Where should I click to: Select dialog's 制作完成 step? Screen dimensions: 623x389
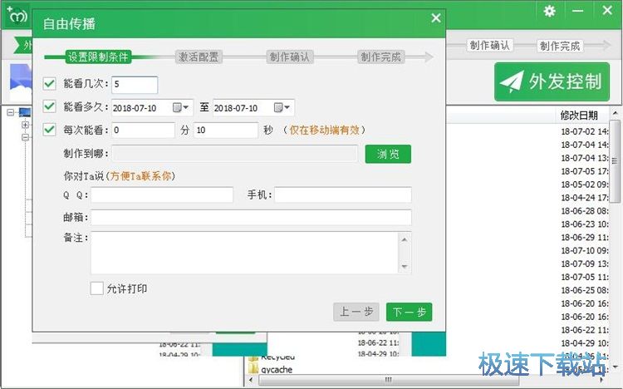tap(380, 57)
